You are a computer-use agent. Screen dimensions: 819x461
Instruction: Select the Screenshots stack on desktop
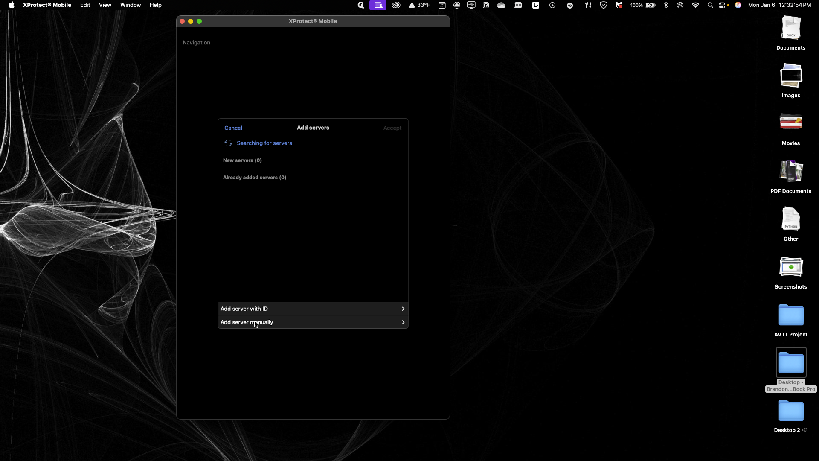coord(791,272)
